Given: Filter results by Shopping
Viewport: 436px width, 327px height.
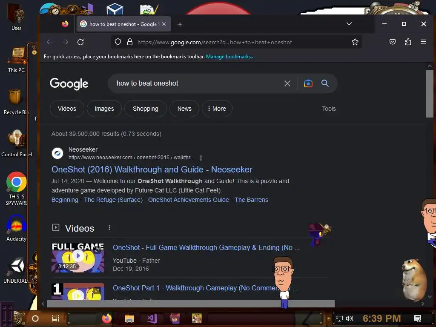Looking at the screenshot, I should (146, 109).
